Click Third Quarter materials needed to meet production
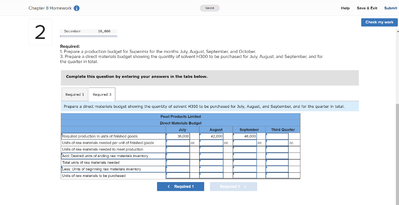 point(277,149)
